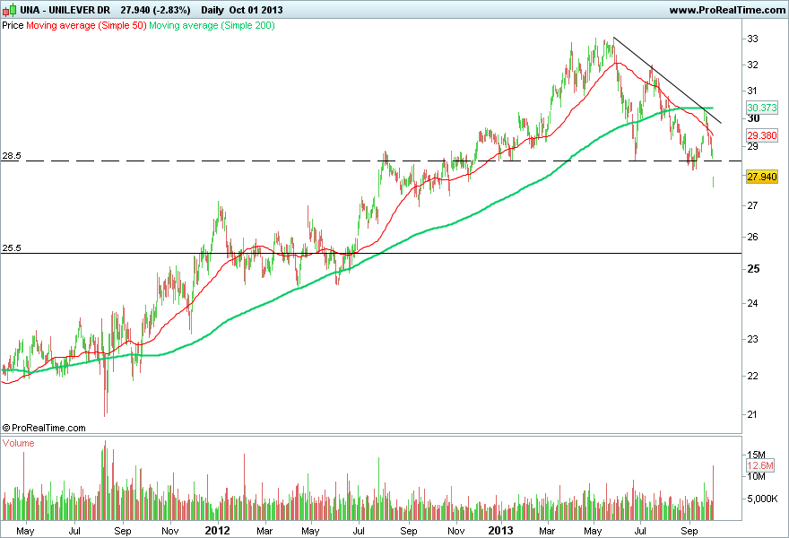Click the 12.6M volume value tag

coord(760,465)
